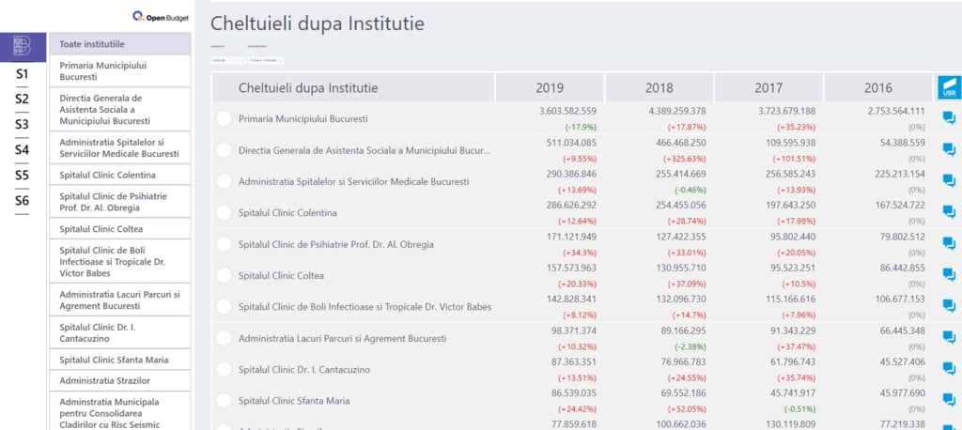The height and width of the screenshot is (430, 962).
Task: Open comments for Administratia Lacuri Parcuri row
Action: click(949, 338)
